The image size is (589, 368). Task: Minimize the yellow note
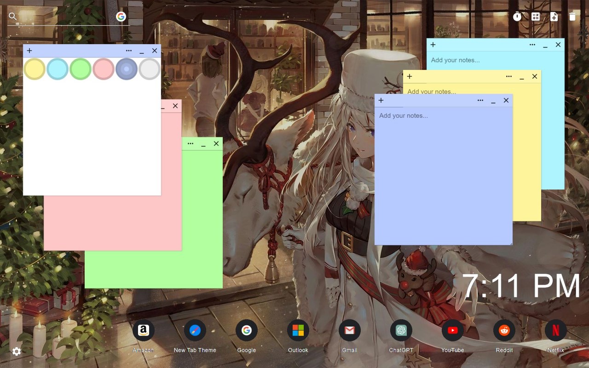(522, 77)
